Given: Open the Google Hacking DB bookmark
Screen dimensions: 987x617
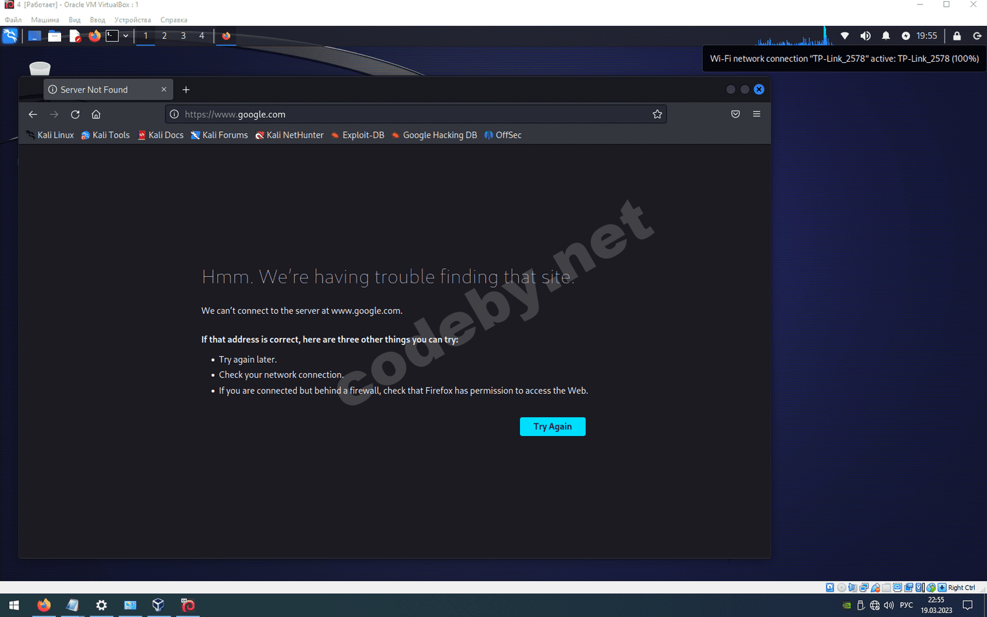Looking at the screenshot, I should [434, 135].
